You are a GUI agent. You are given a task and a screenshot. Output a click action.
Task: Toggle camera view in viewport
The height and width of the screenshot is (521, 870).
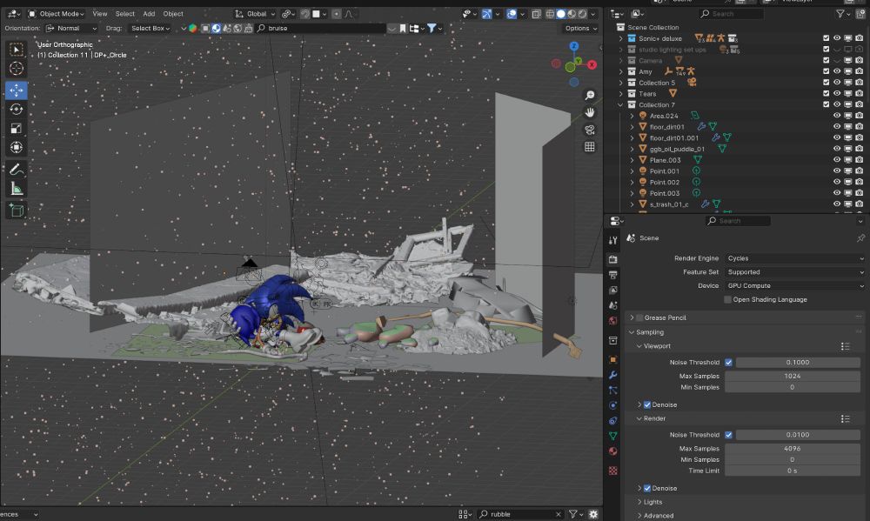[589, 130]
